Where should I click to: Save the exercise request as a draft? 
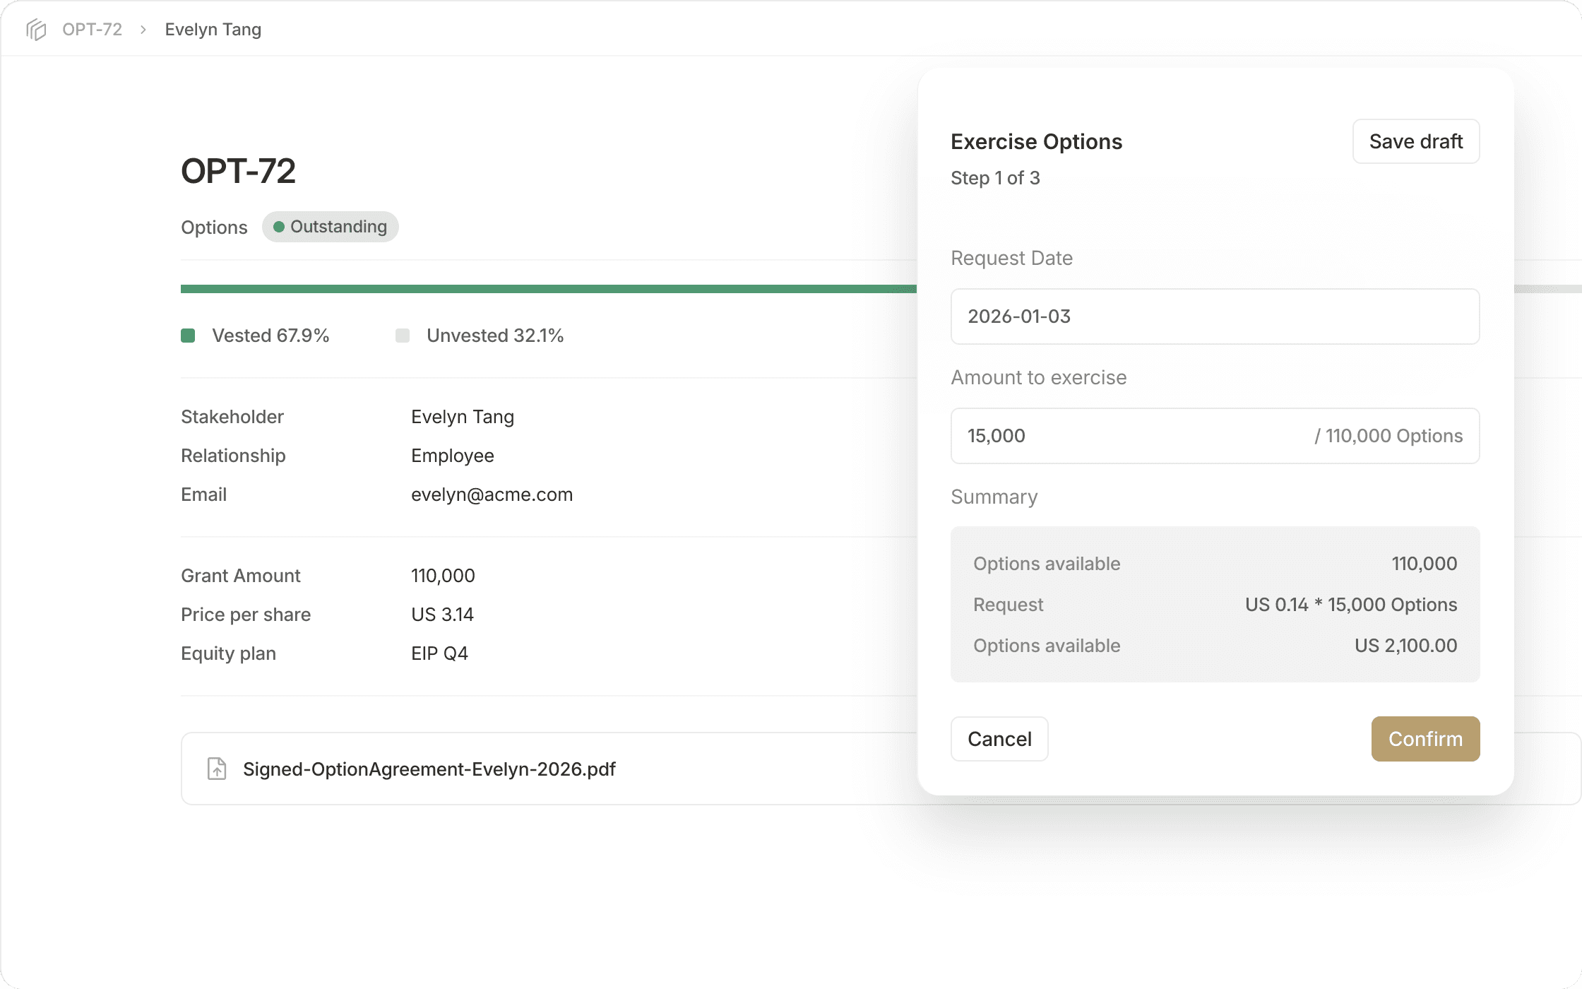pos(1415,141)
